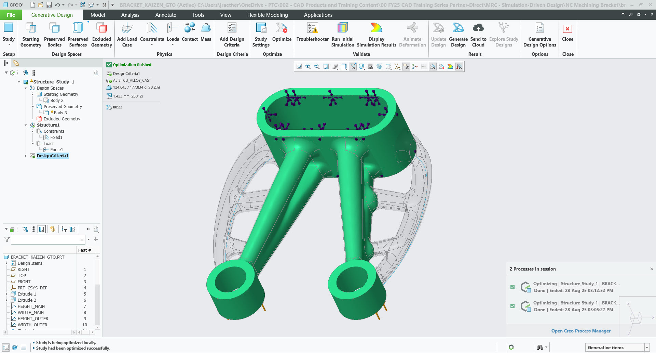Open the Generative items filter dropdown
The image size is (656, 353).
click(x=647, y=348)
